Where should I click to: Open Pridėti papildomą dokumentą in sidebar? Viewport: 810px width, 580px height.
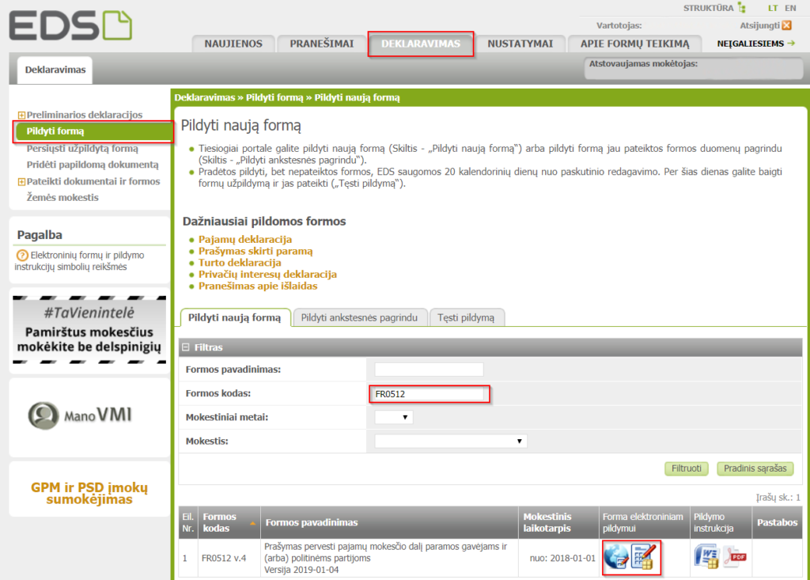[93, 165]
